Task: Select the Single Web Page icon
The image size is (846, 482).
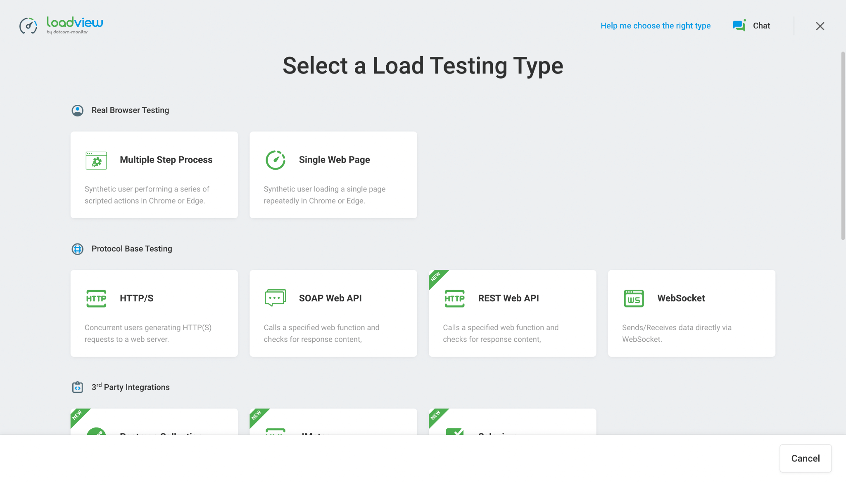Action: coord(276,159)
